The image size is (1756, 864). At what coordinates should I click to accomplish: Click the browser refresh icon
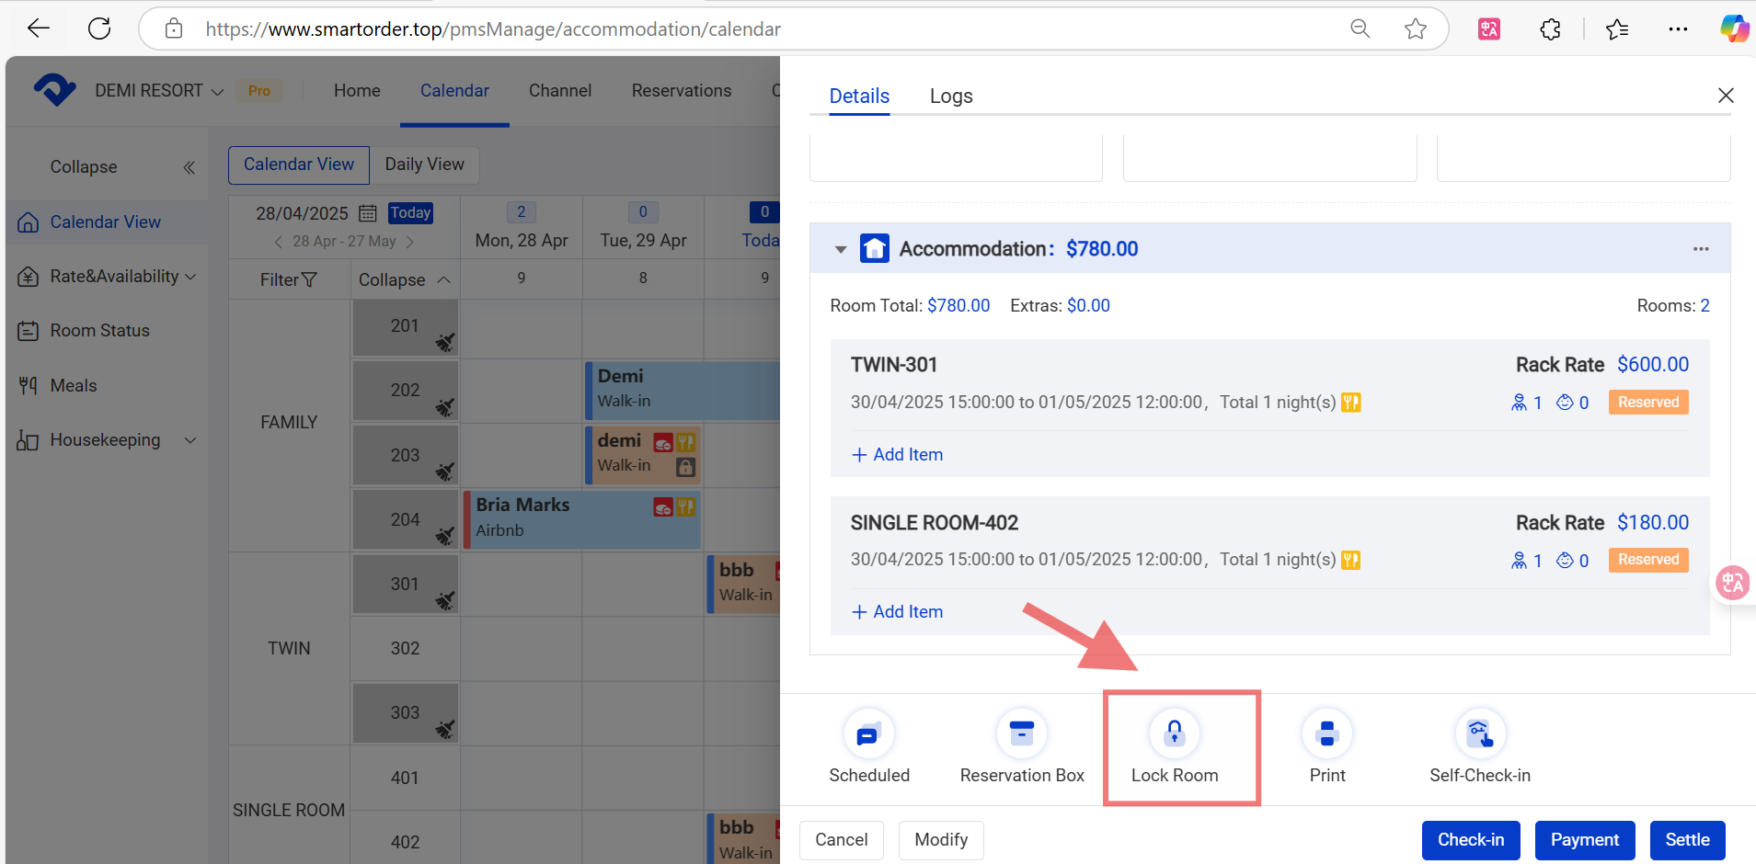(x=99, y=28)
